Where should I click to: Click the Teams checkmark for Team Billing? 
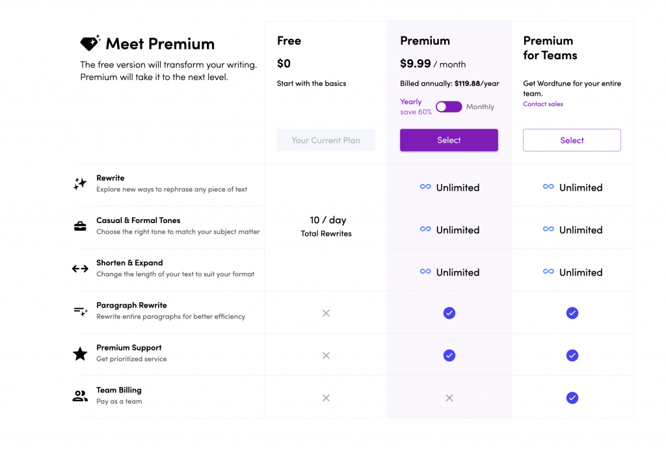point(572,398)
